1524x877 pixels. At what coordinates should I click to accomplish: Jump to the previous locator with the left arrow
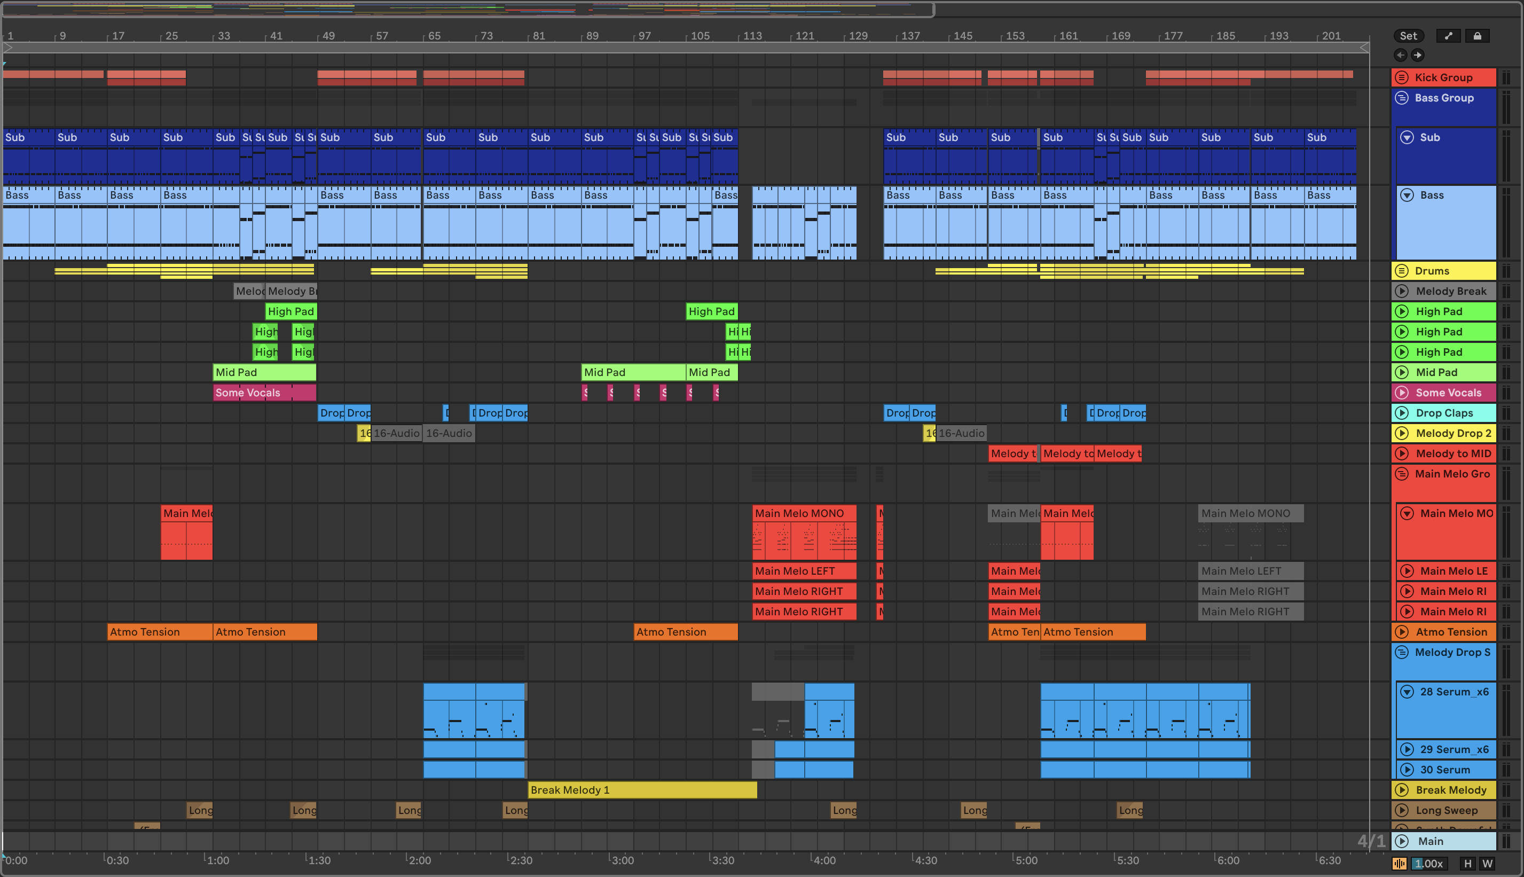1401,55
